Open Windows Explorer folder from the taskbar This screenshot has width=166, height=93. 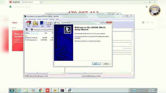(x=26, y=90)
